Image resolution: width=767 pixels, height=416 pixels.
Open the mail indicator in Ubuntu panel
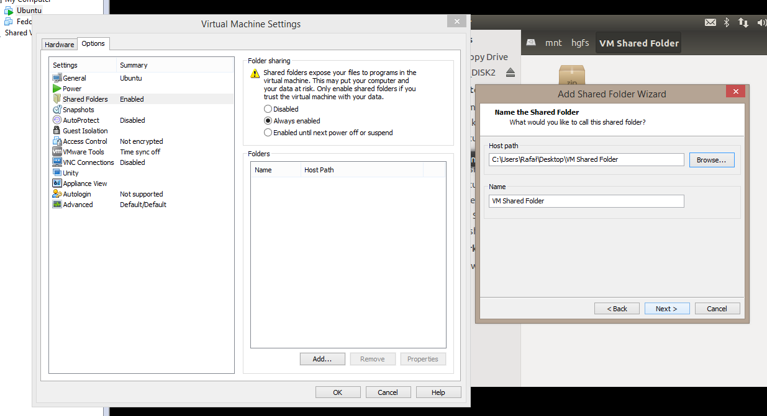tap(710, 23)
